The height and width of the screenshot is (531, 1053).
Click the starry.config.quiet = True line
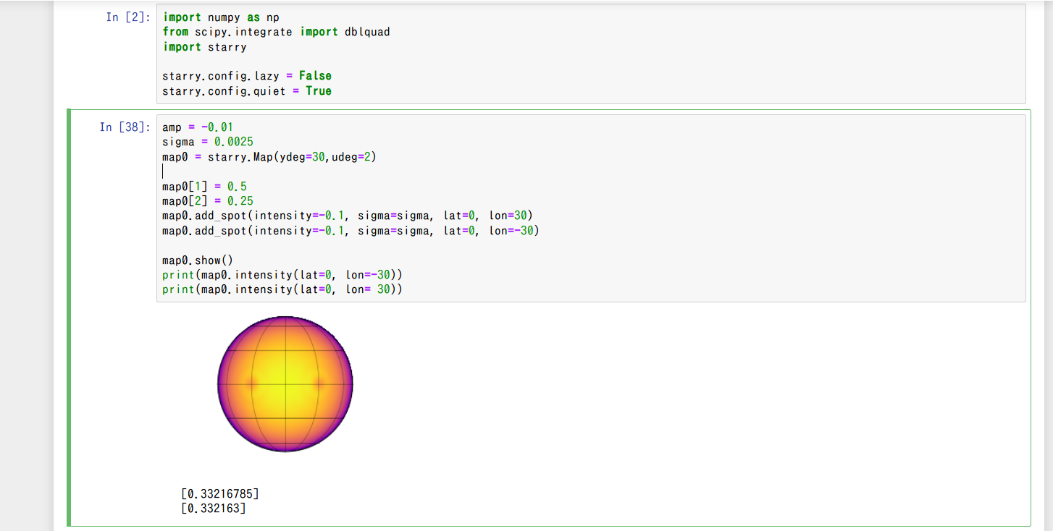click(x=247, y=90)
